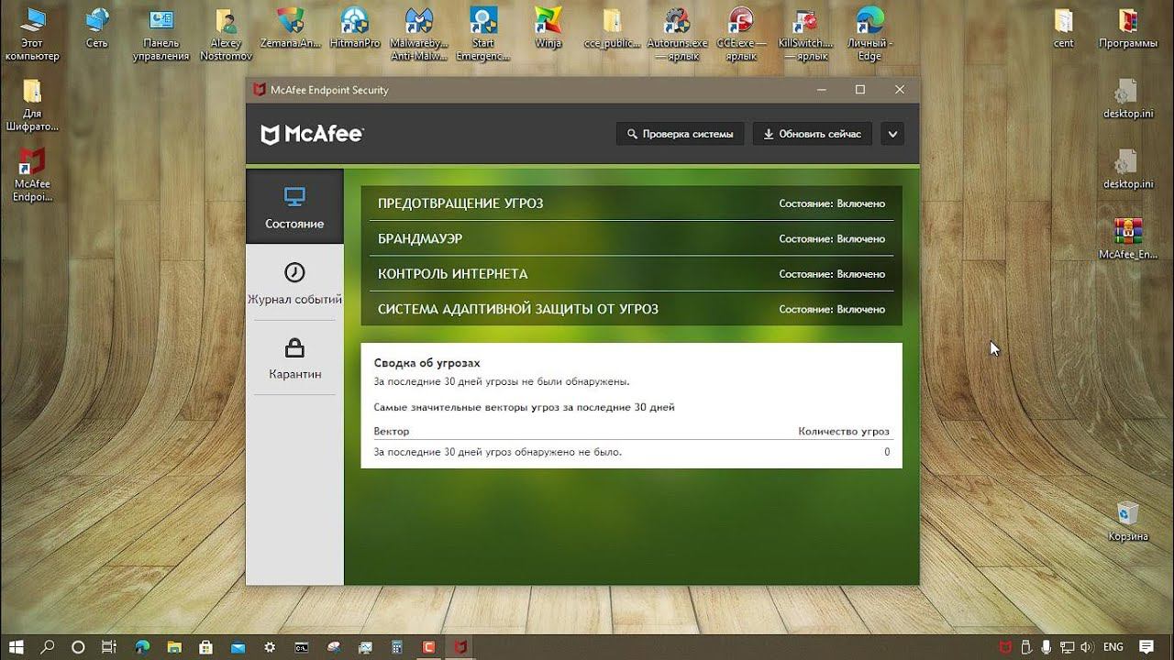Screen dimensions: 1174x660
Task: Click the 'Количество угроз' column header
Action: click(844, 431)
